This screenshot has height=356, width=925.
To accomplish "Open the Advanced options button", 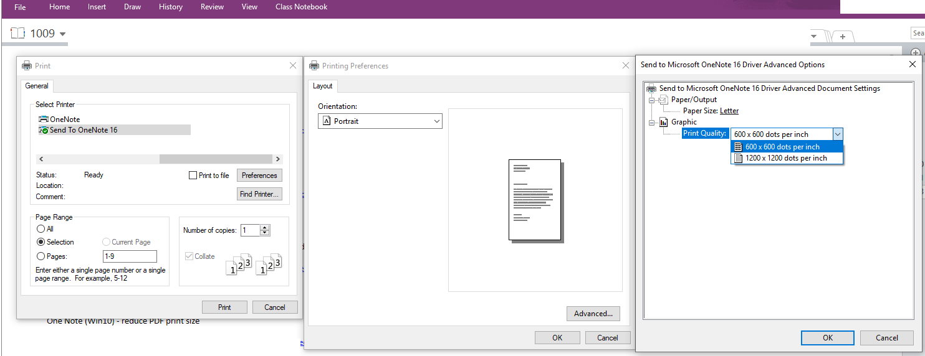I will pos(593,314).
